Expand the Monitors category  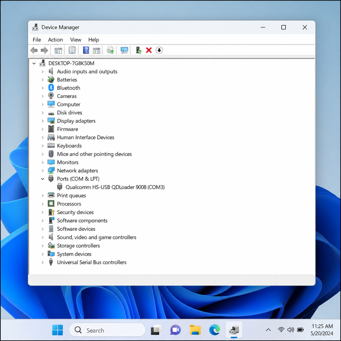point(43,162)
